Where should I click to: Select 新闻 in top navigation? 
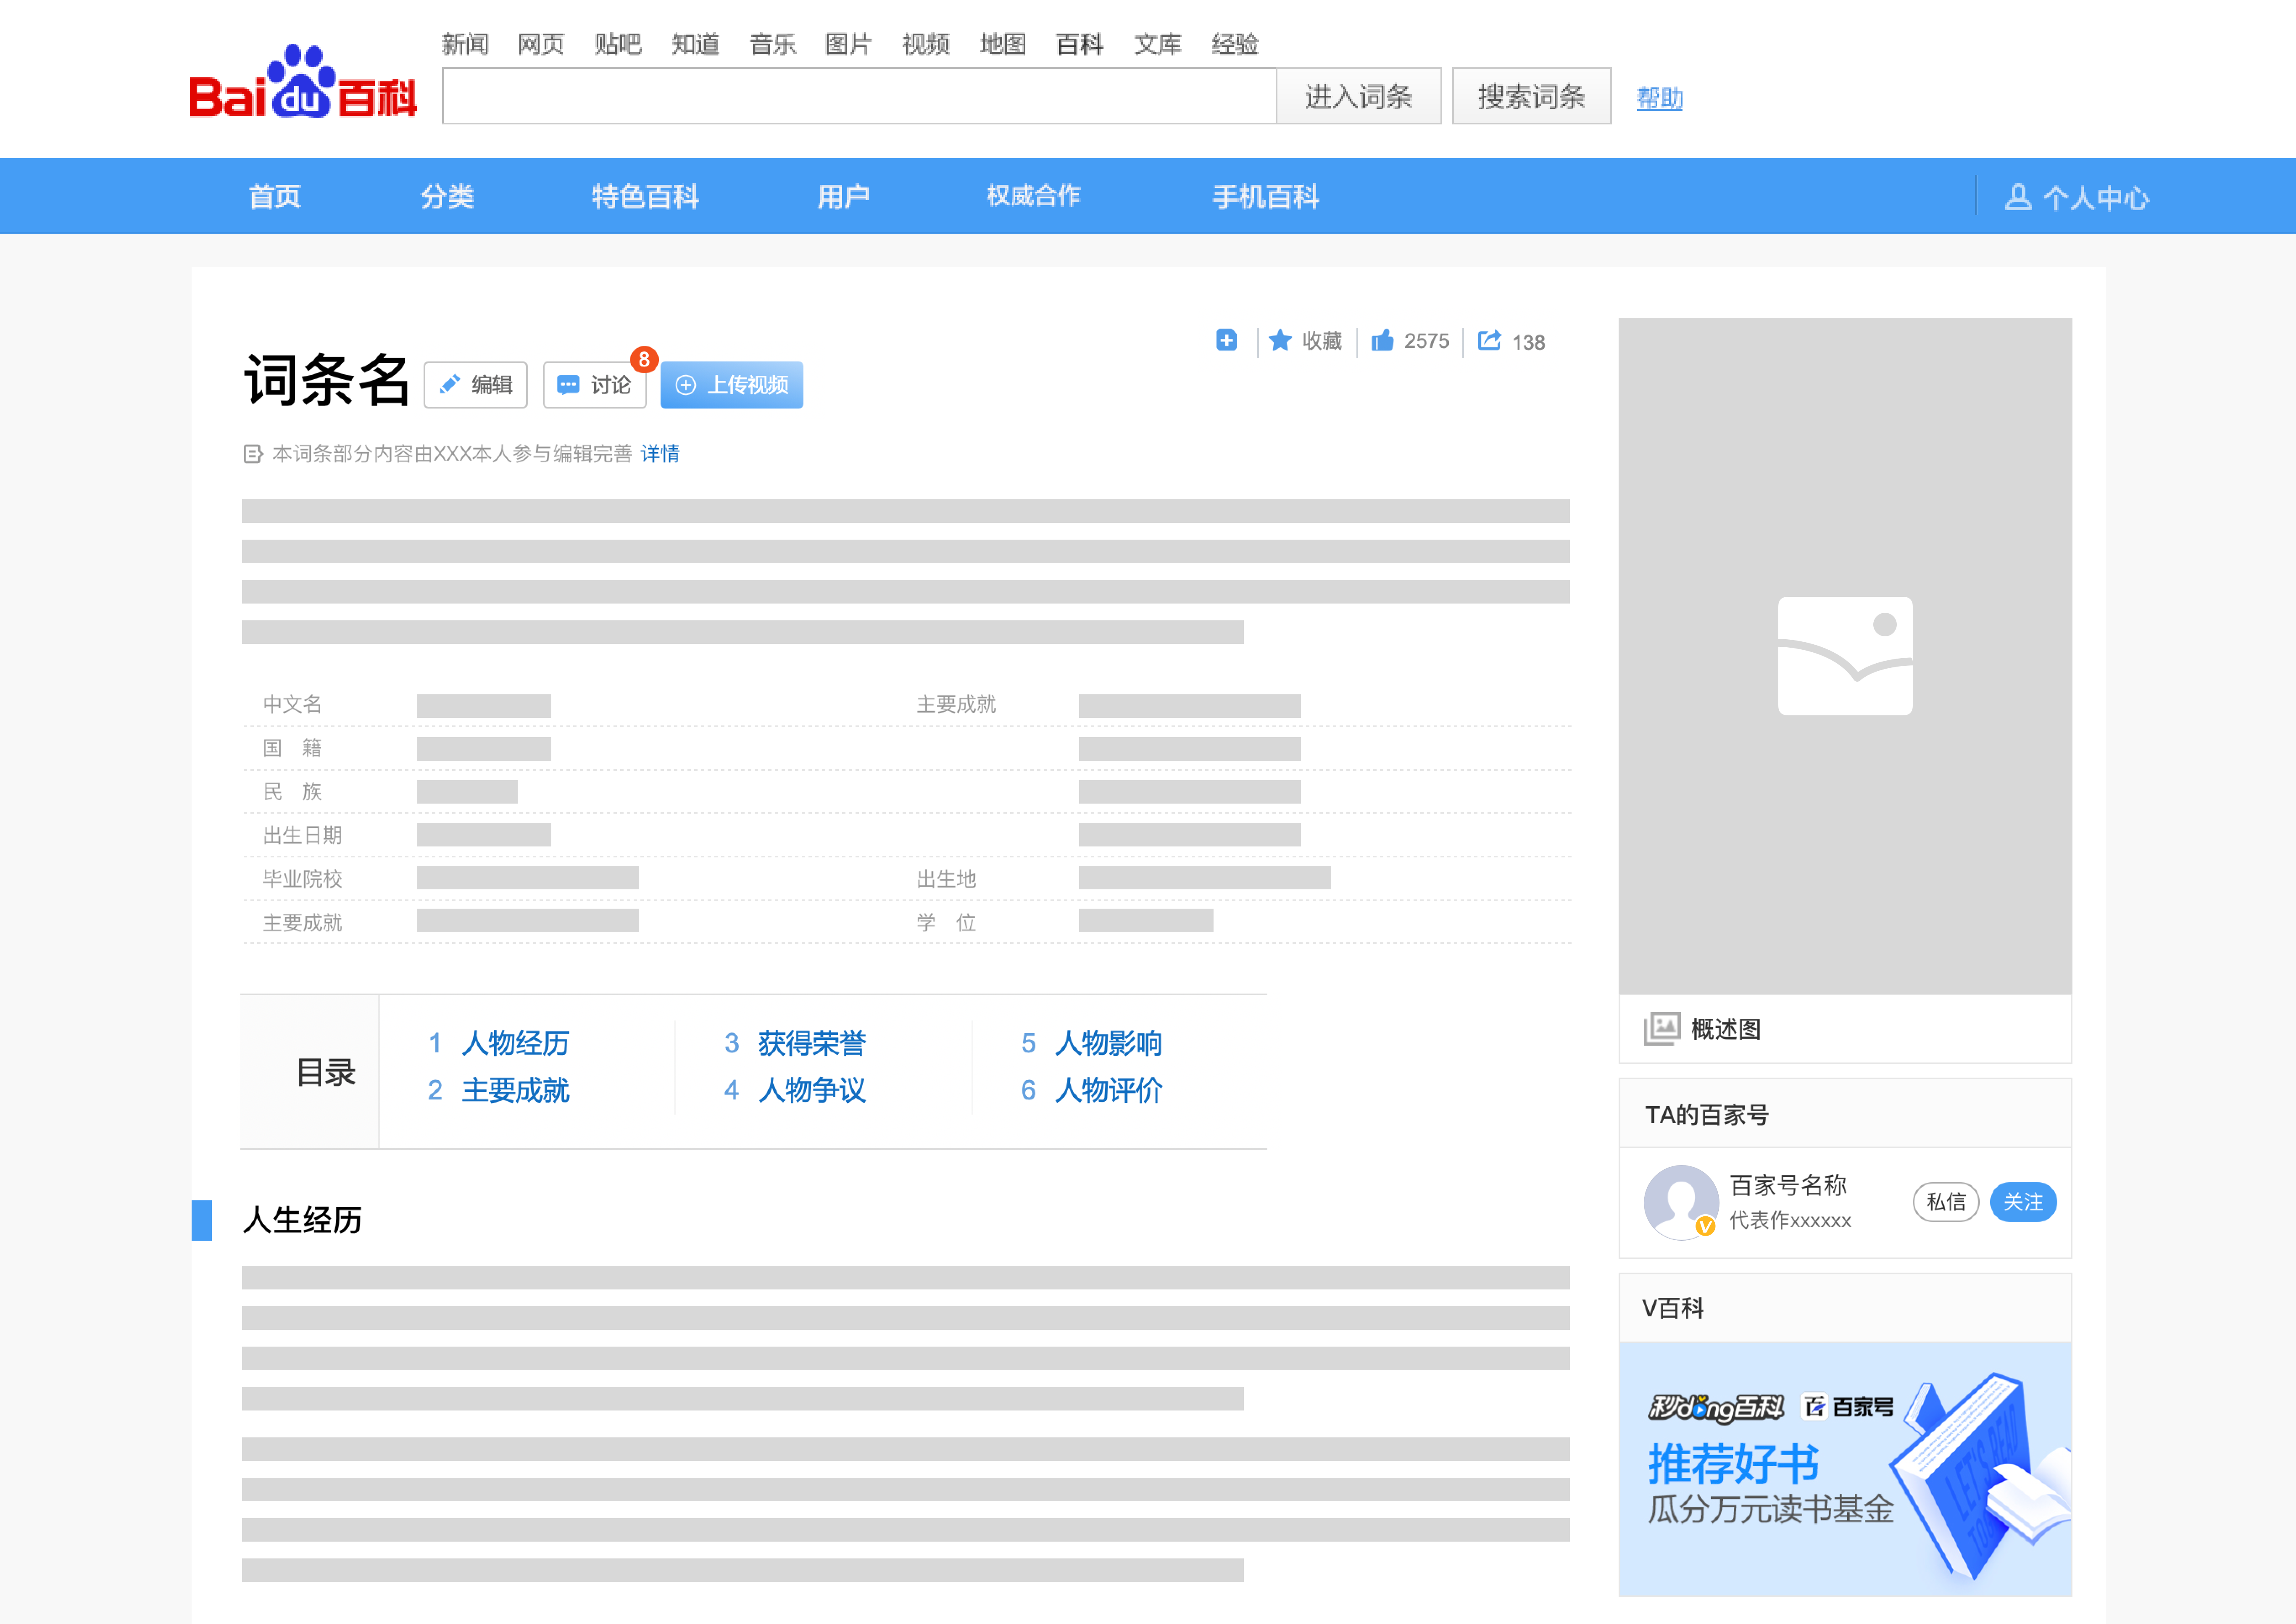[465, 44]
